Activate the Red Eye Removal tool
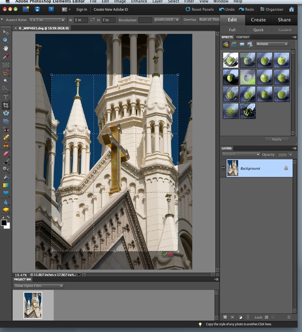 (x=6, y=130)
